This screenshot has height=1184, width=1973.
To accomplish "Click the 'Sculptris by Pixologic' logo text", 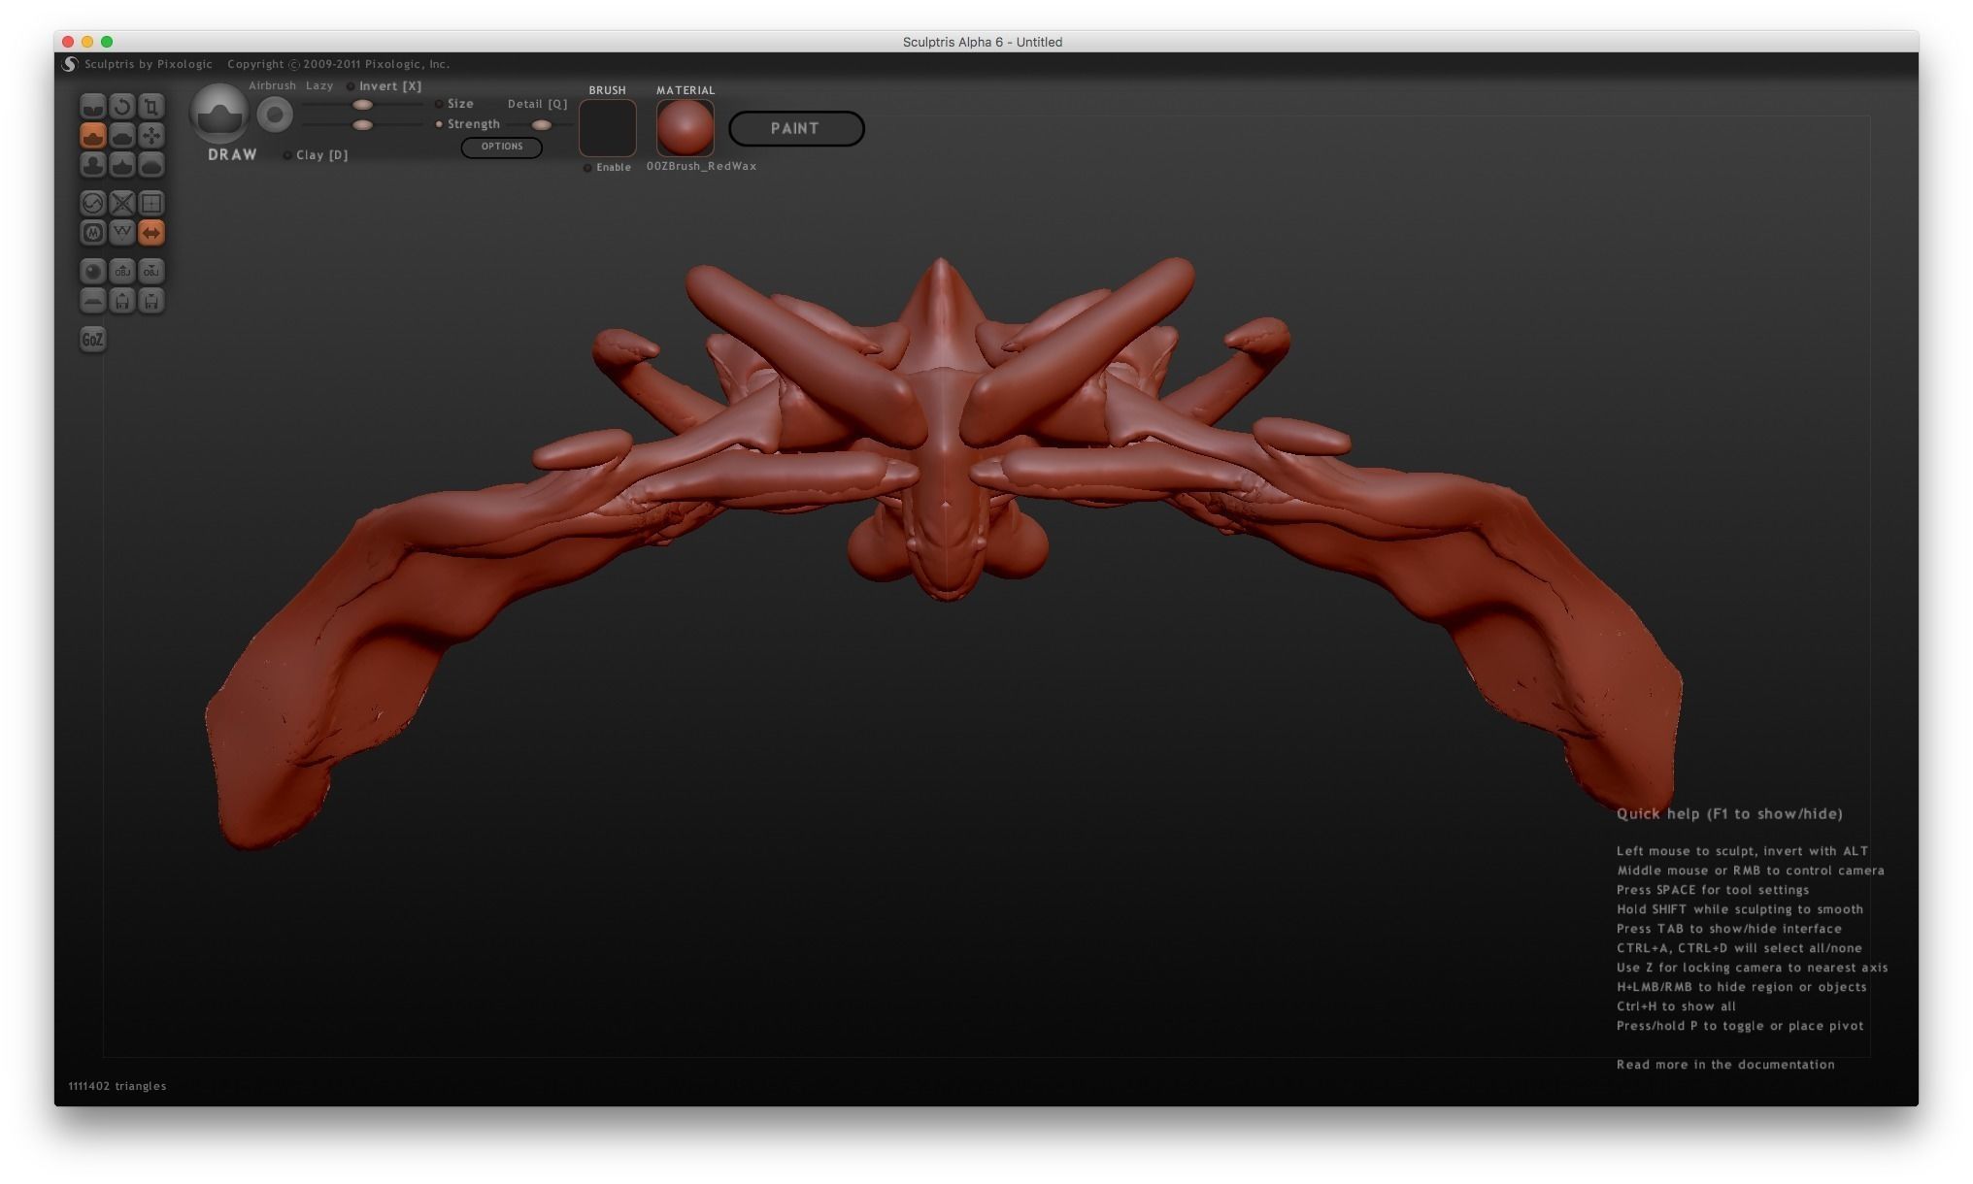I will click(149, 64).
